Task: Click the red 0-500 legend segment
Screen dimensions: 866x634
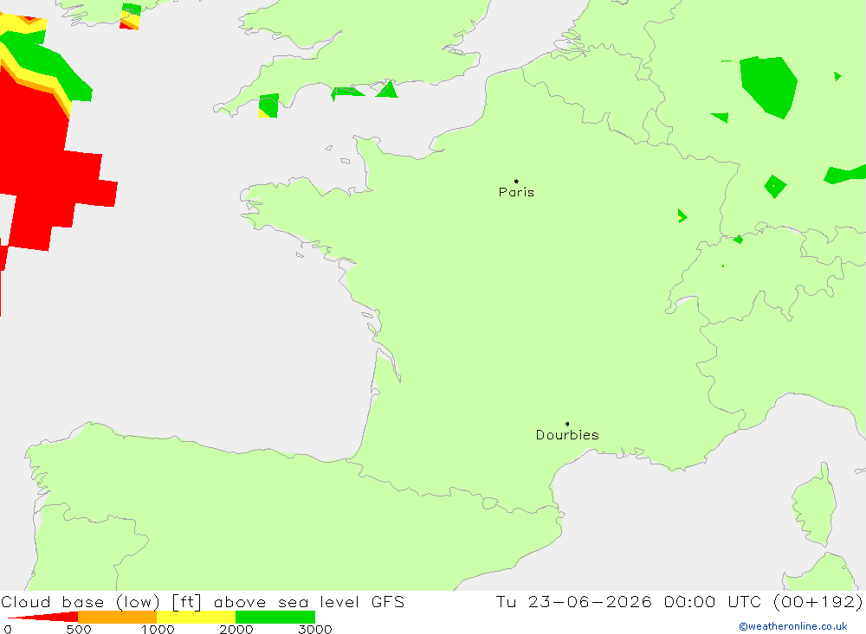Action: 43,617
